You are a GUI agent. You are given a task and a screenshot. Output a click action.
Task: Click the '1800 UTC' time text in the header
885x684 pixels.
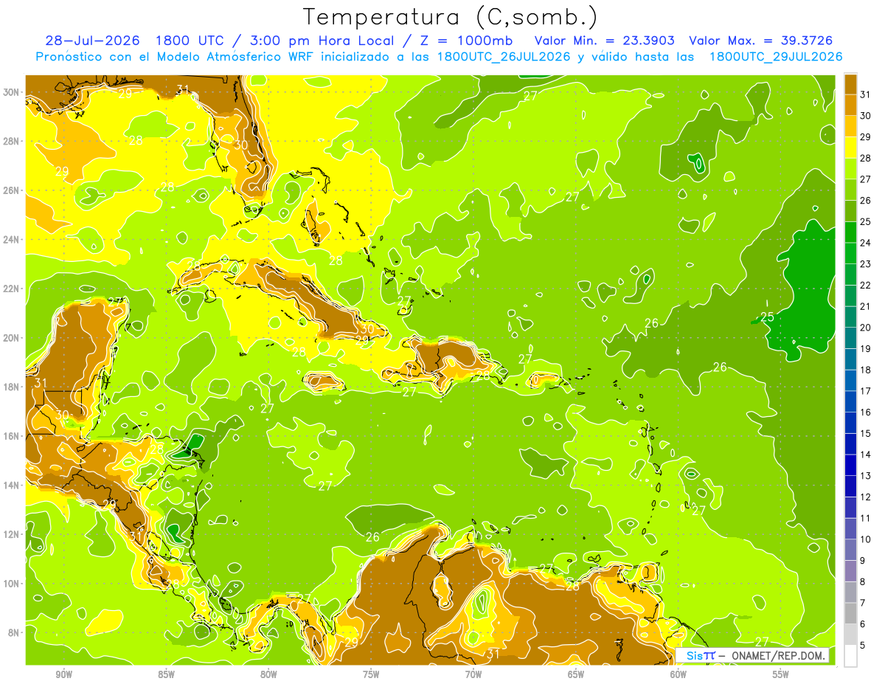(190, 41)
